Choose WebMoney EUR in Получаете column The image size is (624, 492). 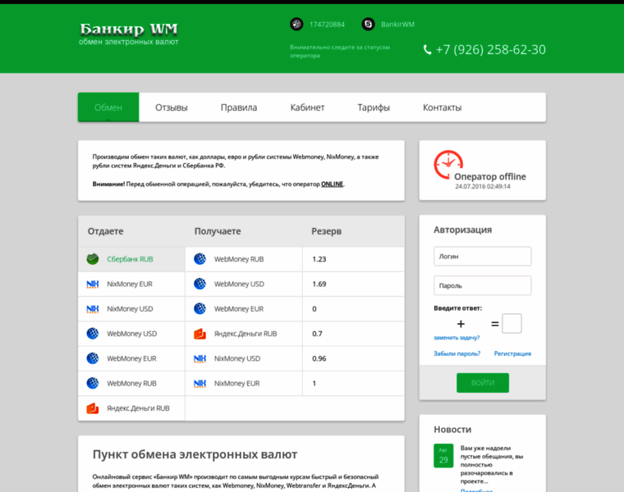click(244, 309)
